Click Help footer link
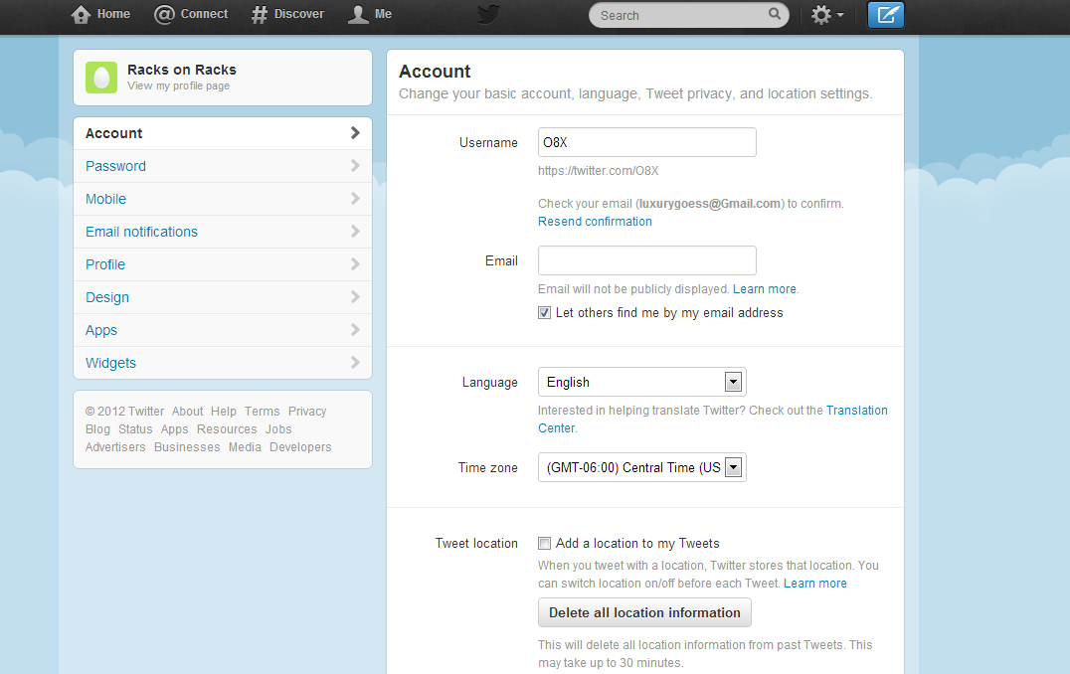 coord(223,412)
